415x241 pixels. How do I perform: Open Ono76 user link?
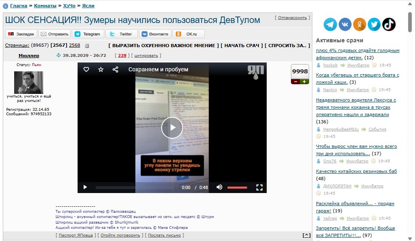(330, 161)
